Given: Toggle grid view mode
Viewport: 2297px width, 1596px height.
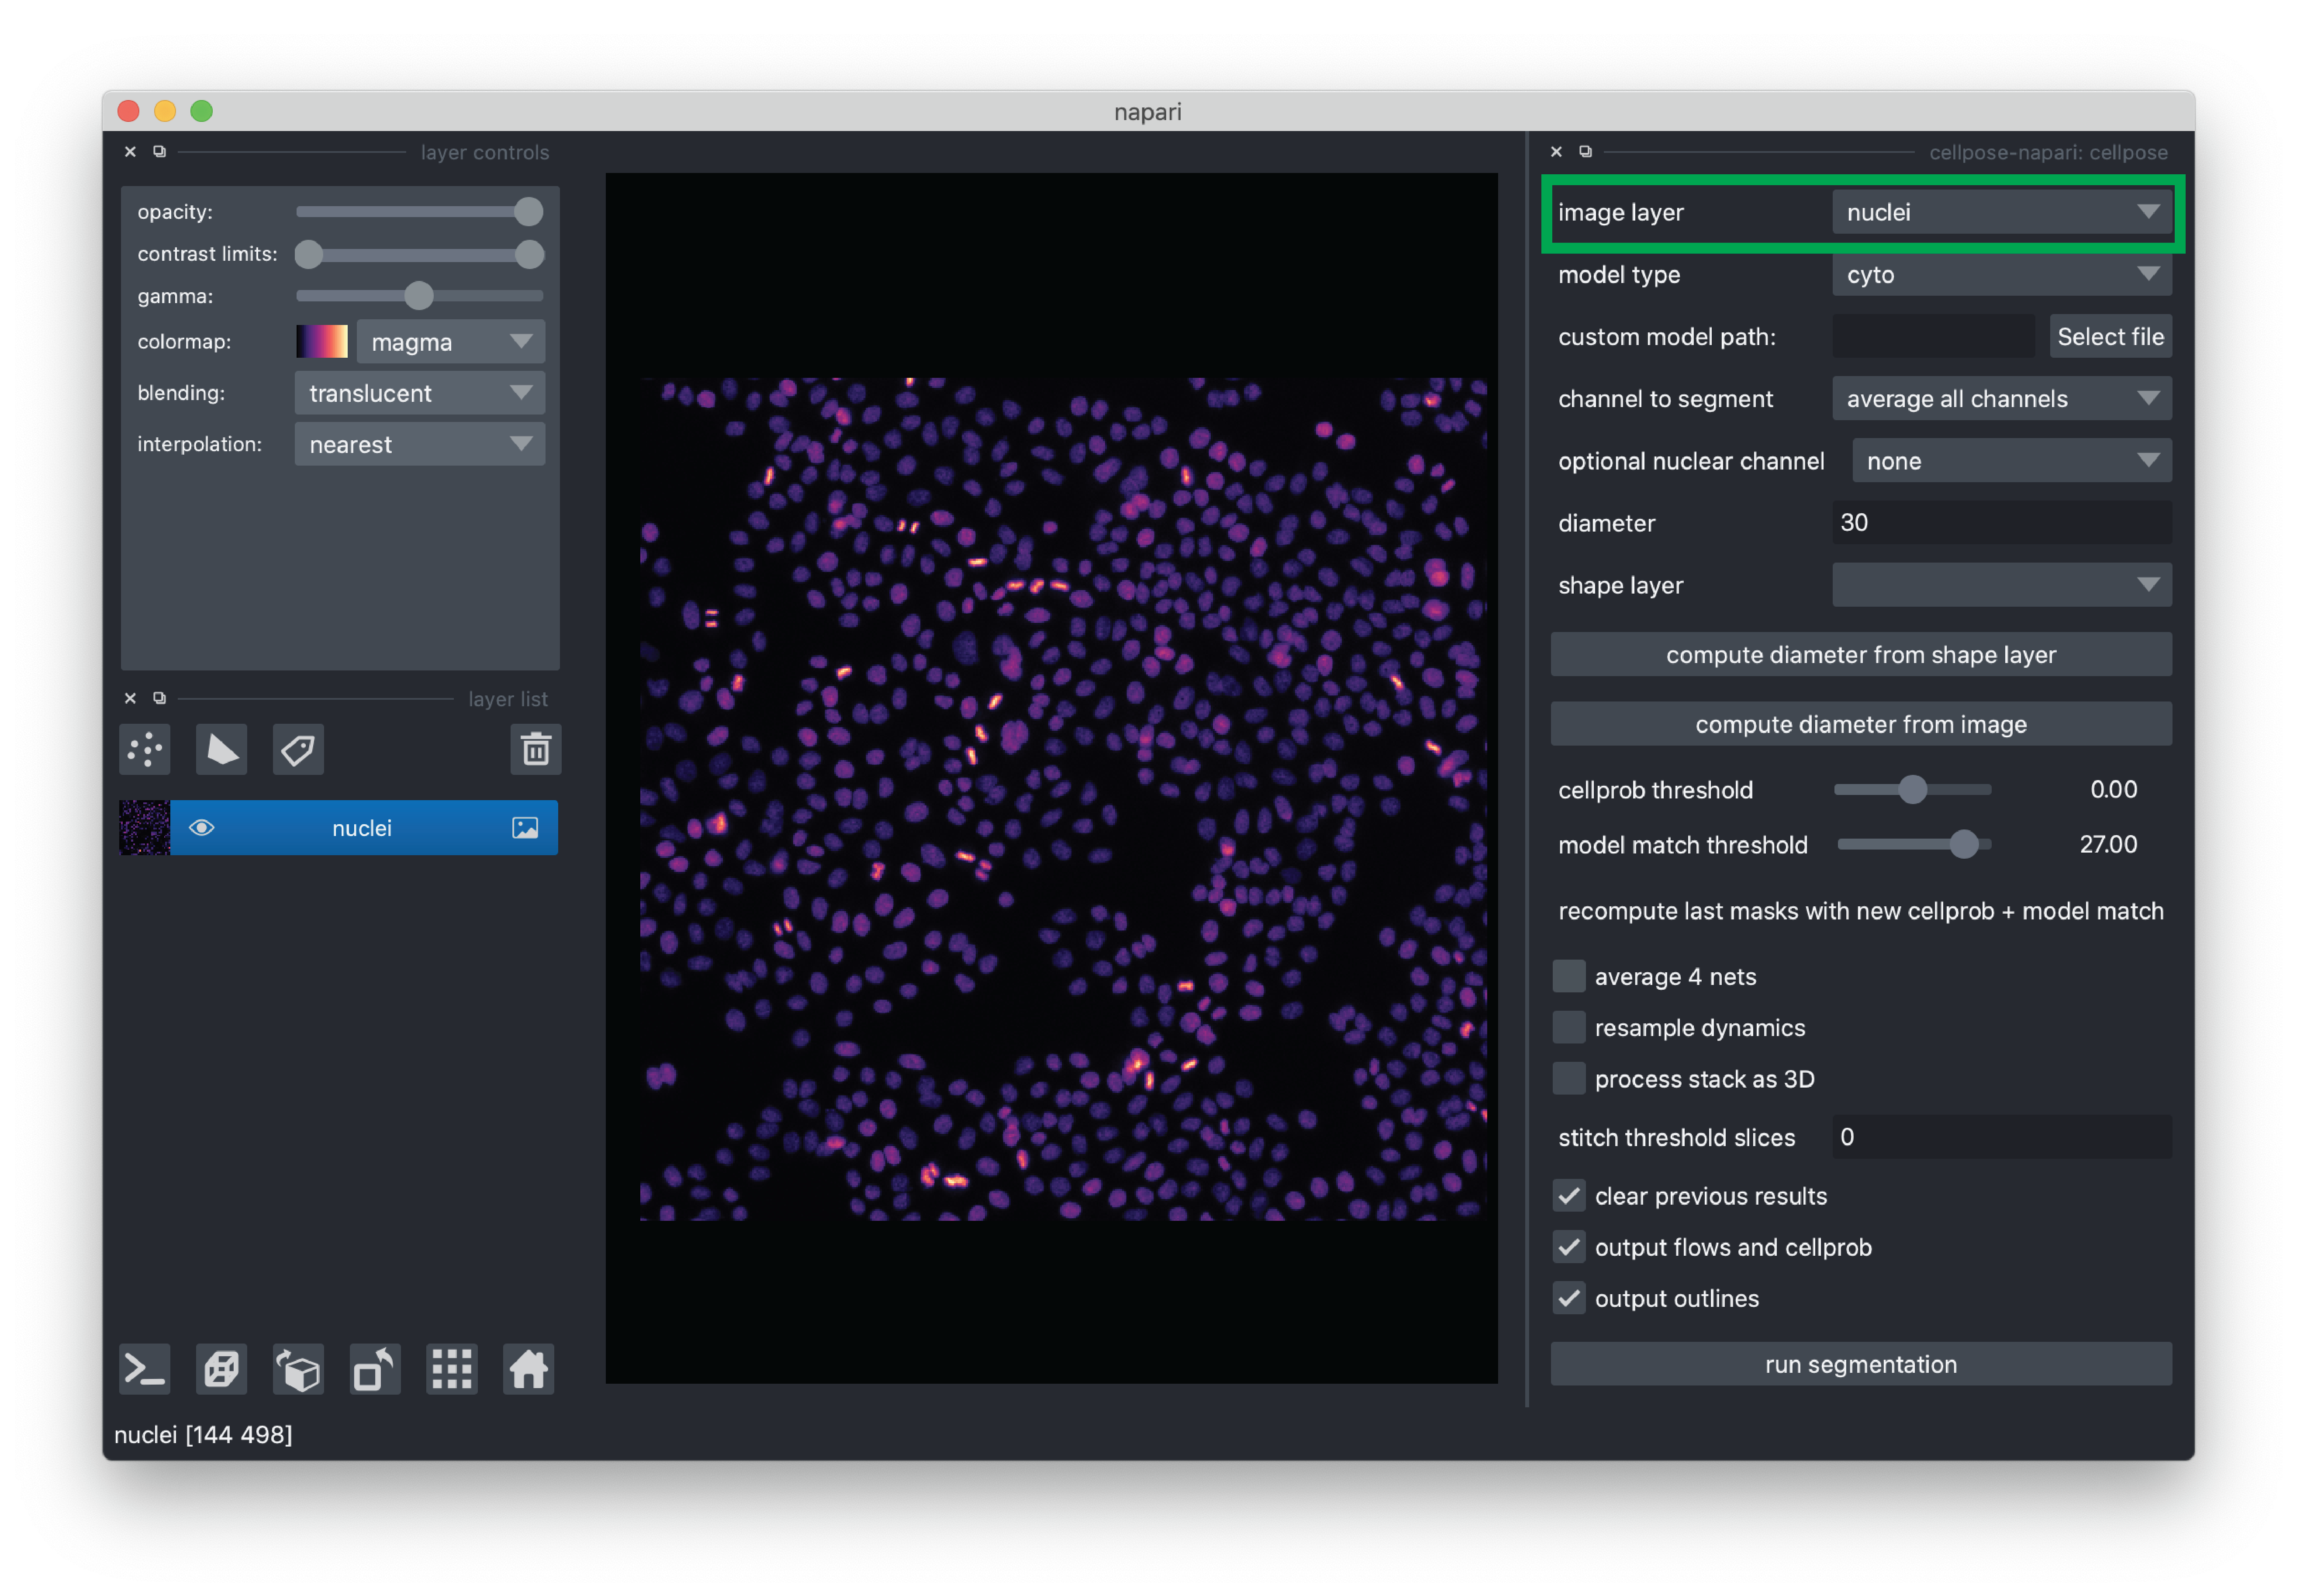Looking at the screenshot, I should click(x=452, y=1369).
